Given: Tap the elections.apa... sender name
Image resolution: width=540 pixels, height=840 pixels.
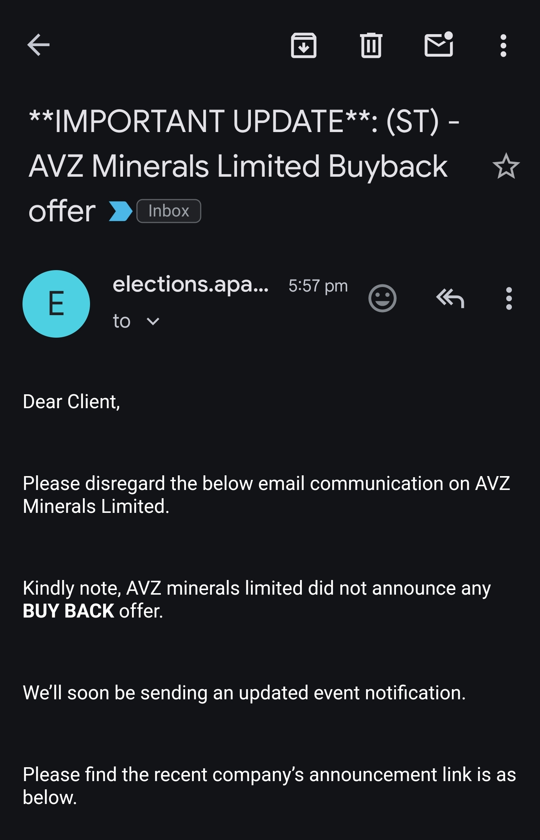Looking at the screenshot, I should pyautogui.click(x=190, y=284).
